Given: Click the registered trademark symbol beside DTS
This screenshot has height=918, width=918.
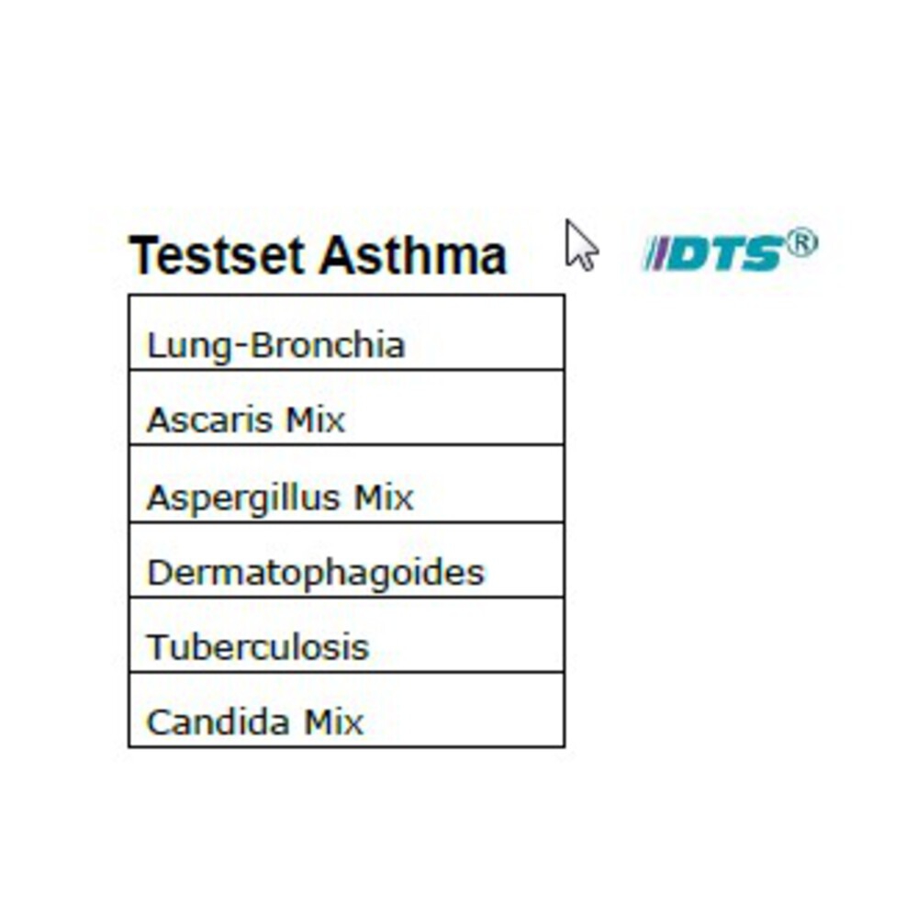Looking at the screenshot, I should click(x=801, y=243).
